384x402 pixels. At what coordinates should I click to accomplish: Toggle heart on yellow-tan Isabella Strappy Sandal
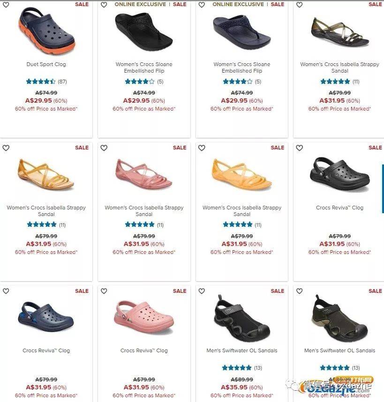pyautogui.click(x=6, y=148)
